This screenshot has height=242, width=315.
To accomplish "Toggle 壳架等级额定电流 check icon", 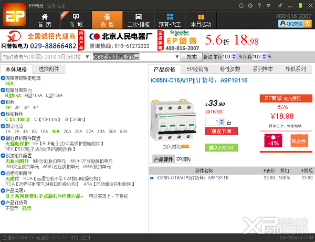I will [x=3, y=78].
